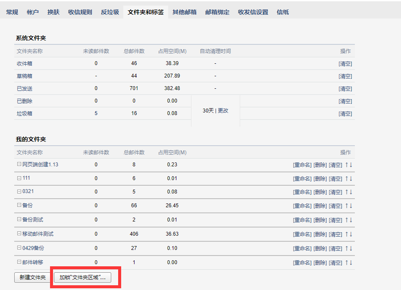This screenshot has height=290, width=401.
Task: Open the 收发信设置 tab
Action: pyautogui.click(x=253, y=12)
